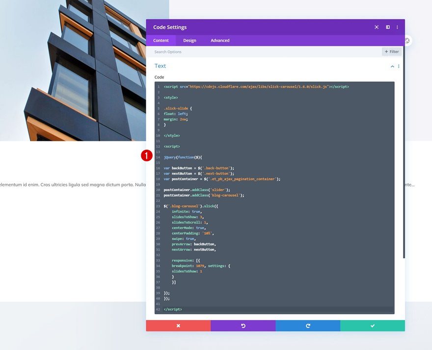The width and height of the screenshot is (432, 350).
Task: Click the Code field label
Action: 159,77
